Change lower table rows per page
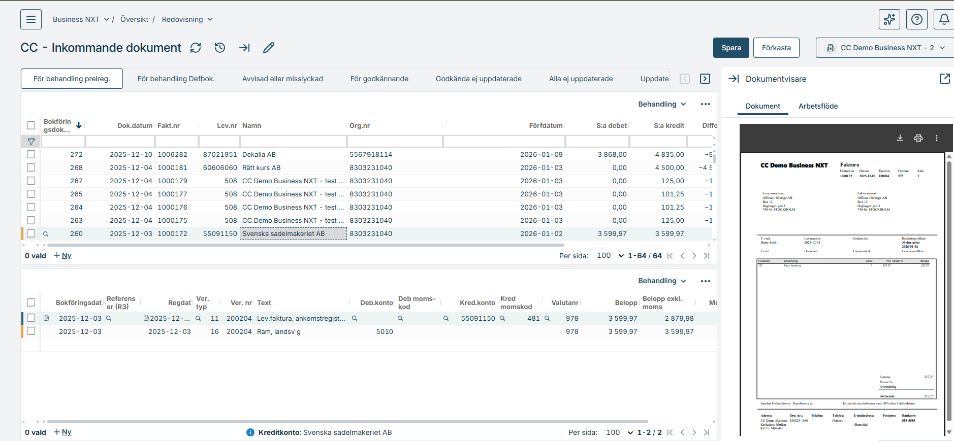The width and height of the screenshot is (954, 441). [619, 432]
